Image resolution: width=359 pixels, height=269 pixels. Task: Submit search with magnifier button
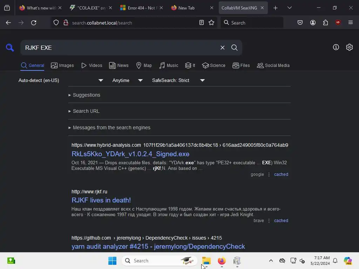pos(234,48)
